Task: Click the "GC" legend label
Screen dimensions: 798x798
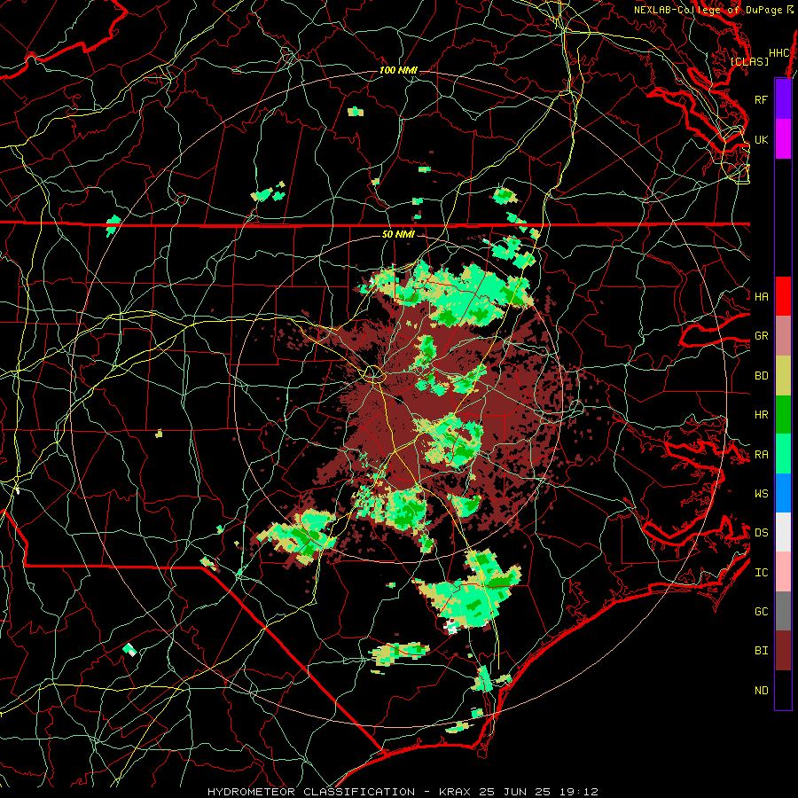Action: [x=761, y=611]
